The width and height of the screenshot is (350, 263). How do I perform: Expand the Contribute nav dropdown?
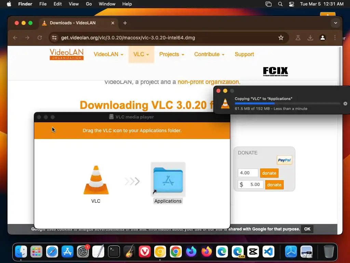[210, 54]
